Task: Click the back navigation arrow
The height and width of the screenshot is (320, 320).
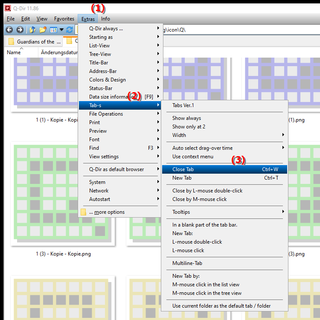Action: tap(9, 30)
